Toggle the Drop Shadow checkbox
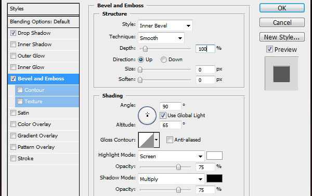Viewport: 312px width, 196px height. click(13, 33)
